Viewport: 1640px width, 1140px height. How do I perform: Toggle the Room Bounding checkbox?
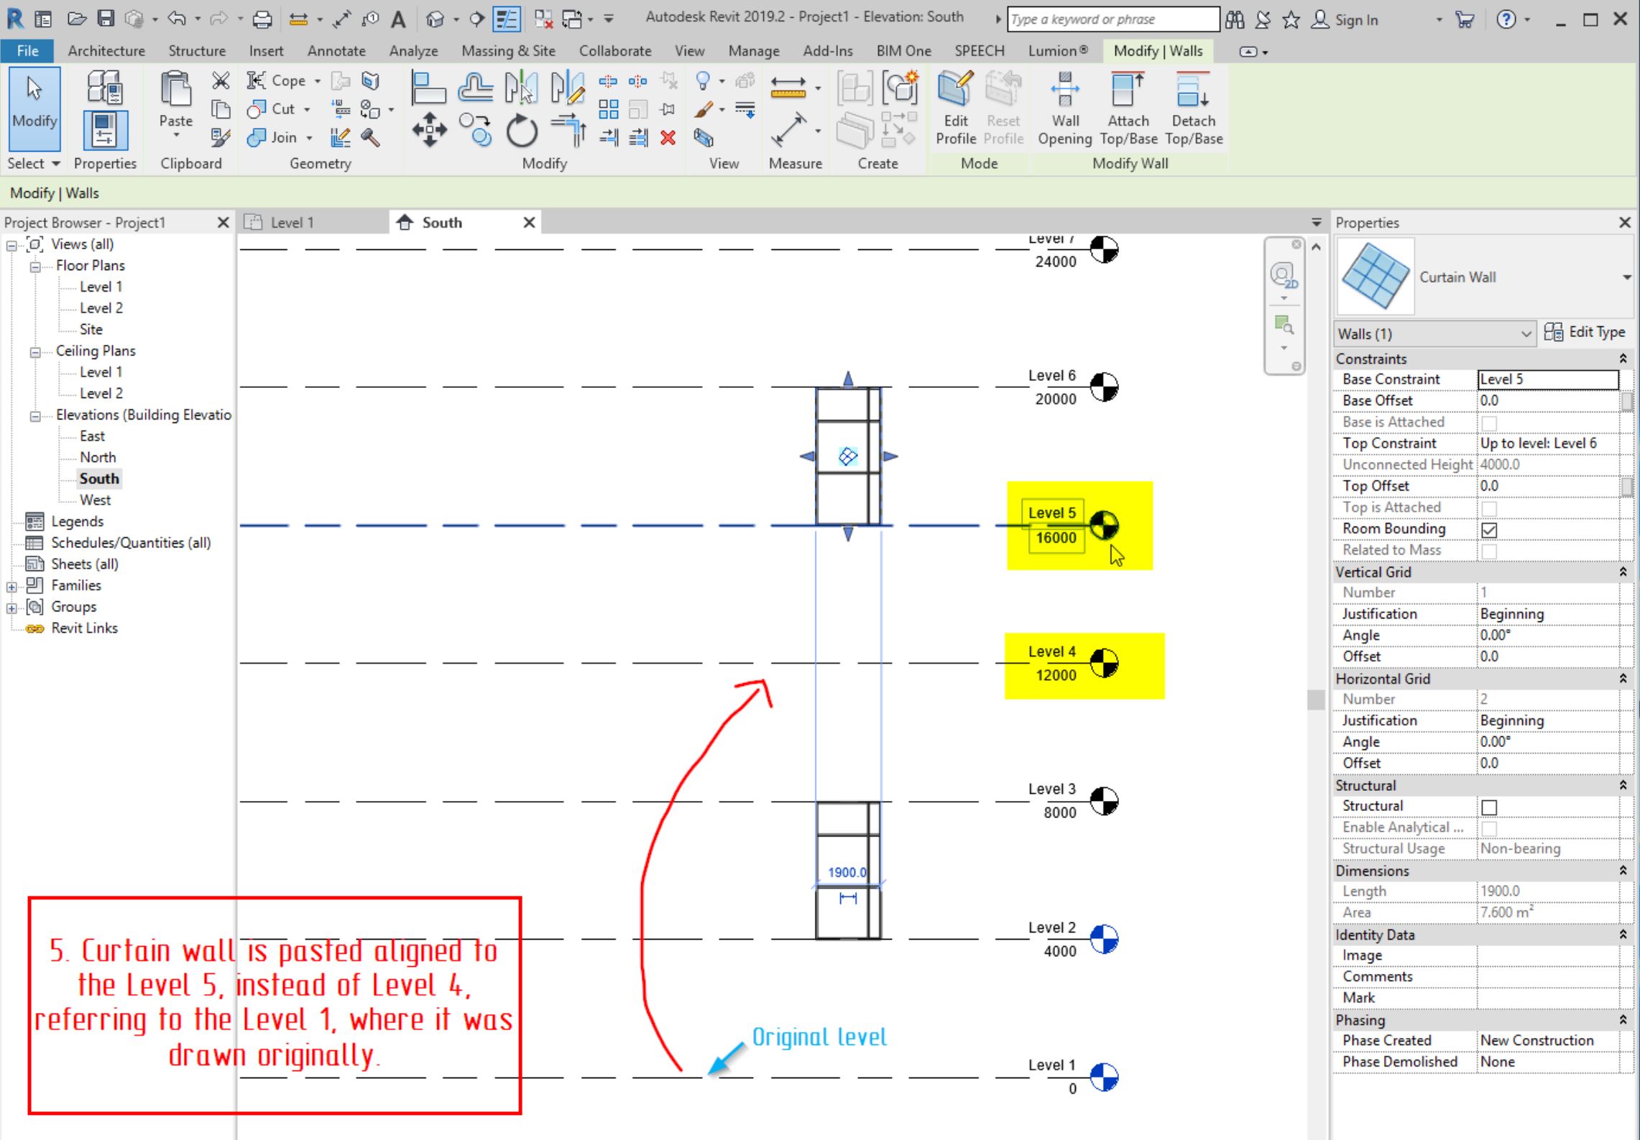point(1489,529)
